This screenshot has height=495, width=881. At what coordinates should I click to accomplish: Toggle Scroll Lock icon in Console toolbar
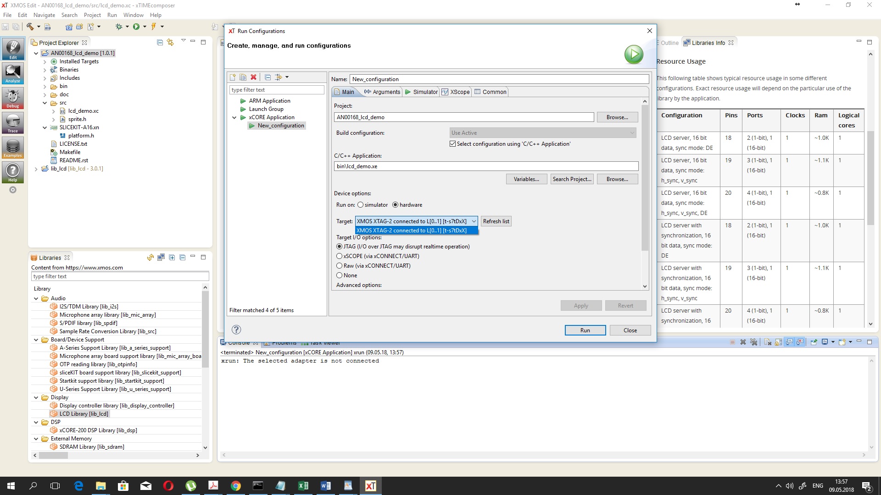778,342
